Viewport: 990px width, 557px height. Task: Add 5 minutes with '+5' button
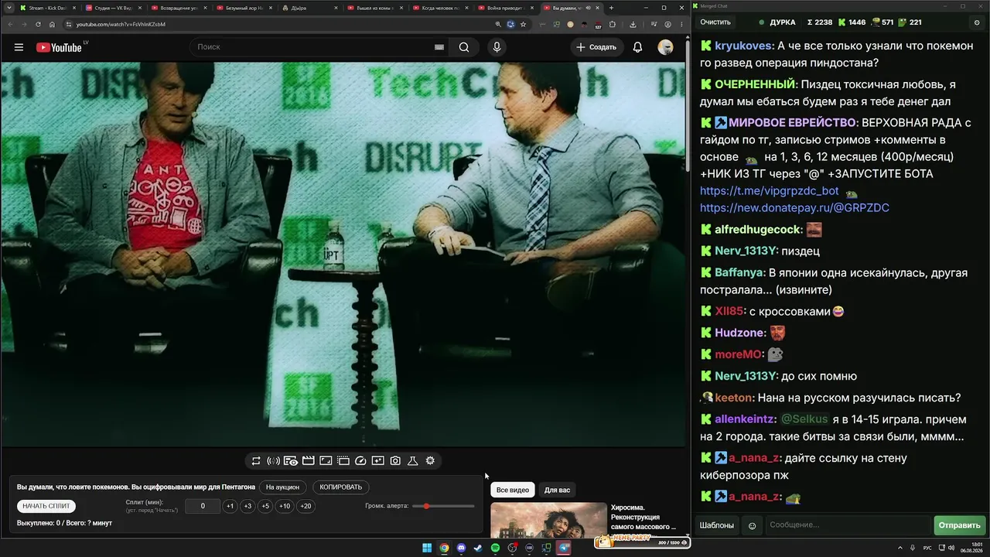tap(265, 506)
